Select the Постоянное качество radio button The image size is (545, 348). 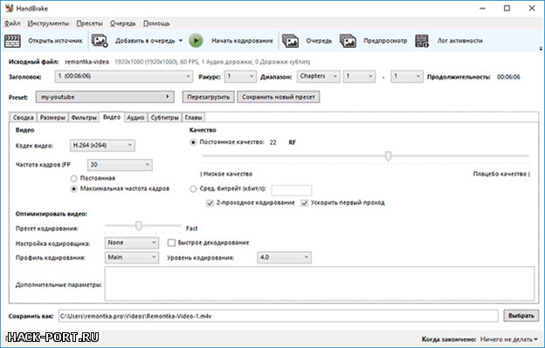(x=193, y=142)
